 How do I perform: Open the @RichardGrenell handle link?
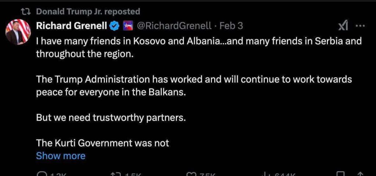(x=174, y=26)
